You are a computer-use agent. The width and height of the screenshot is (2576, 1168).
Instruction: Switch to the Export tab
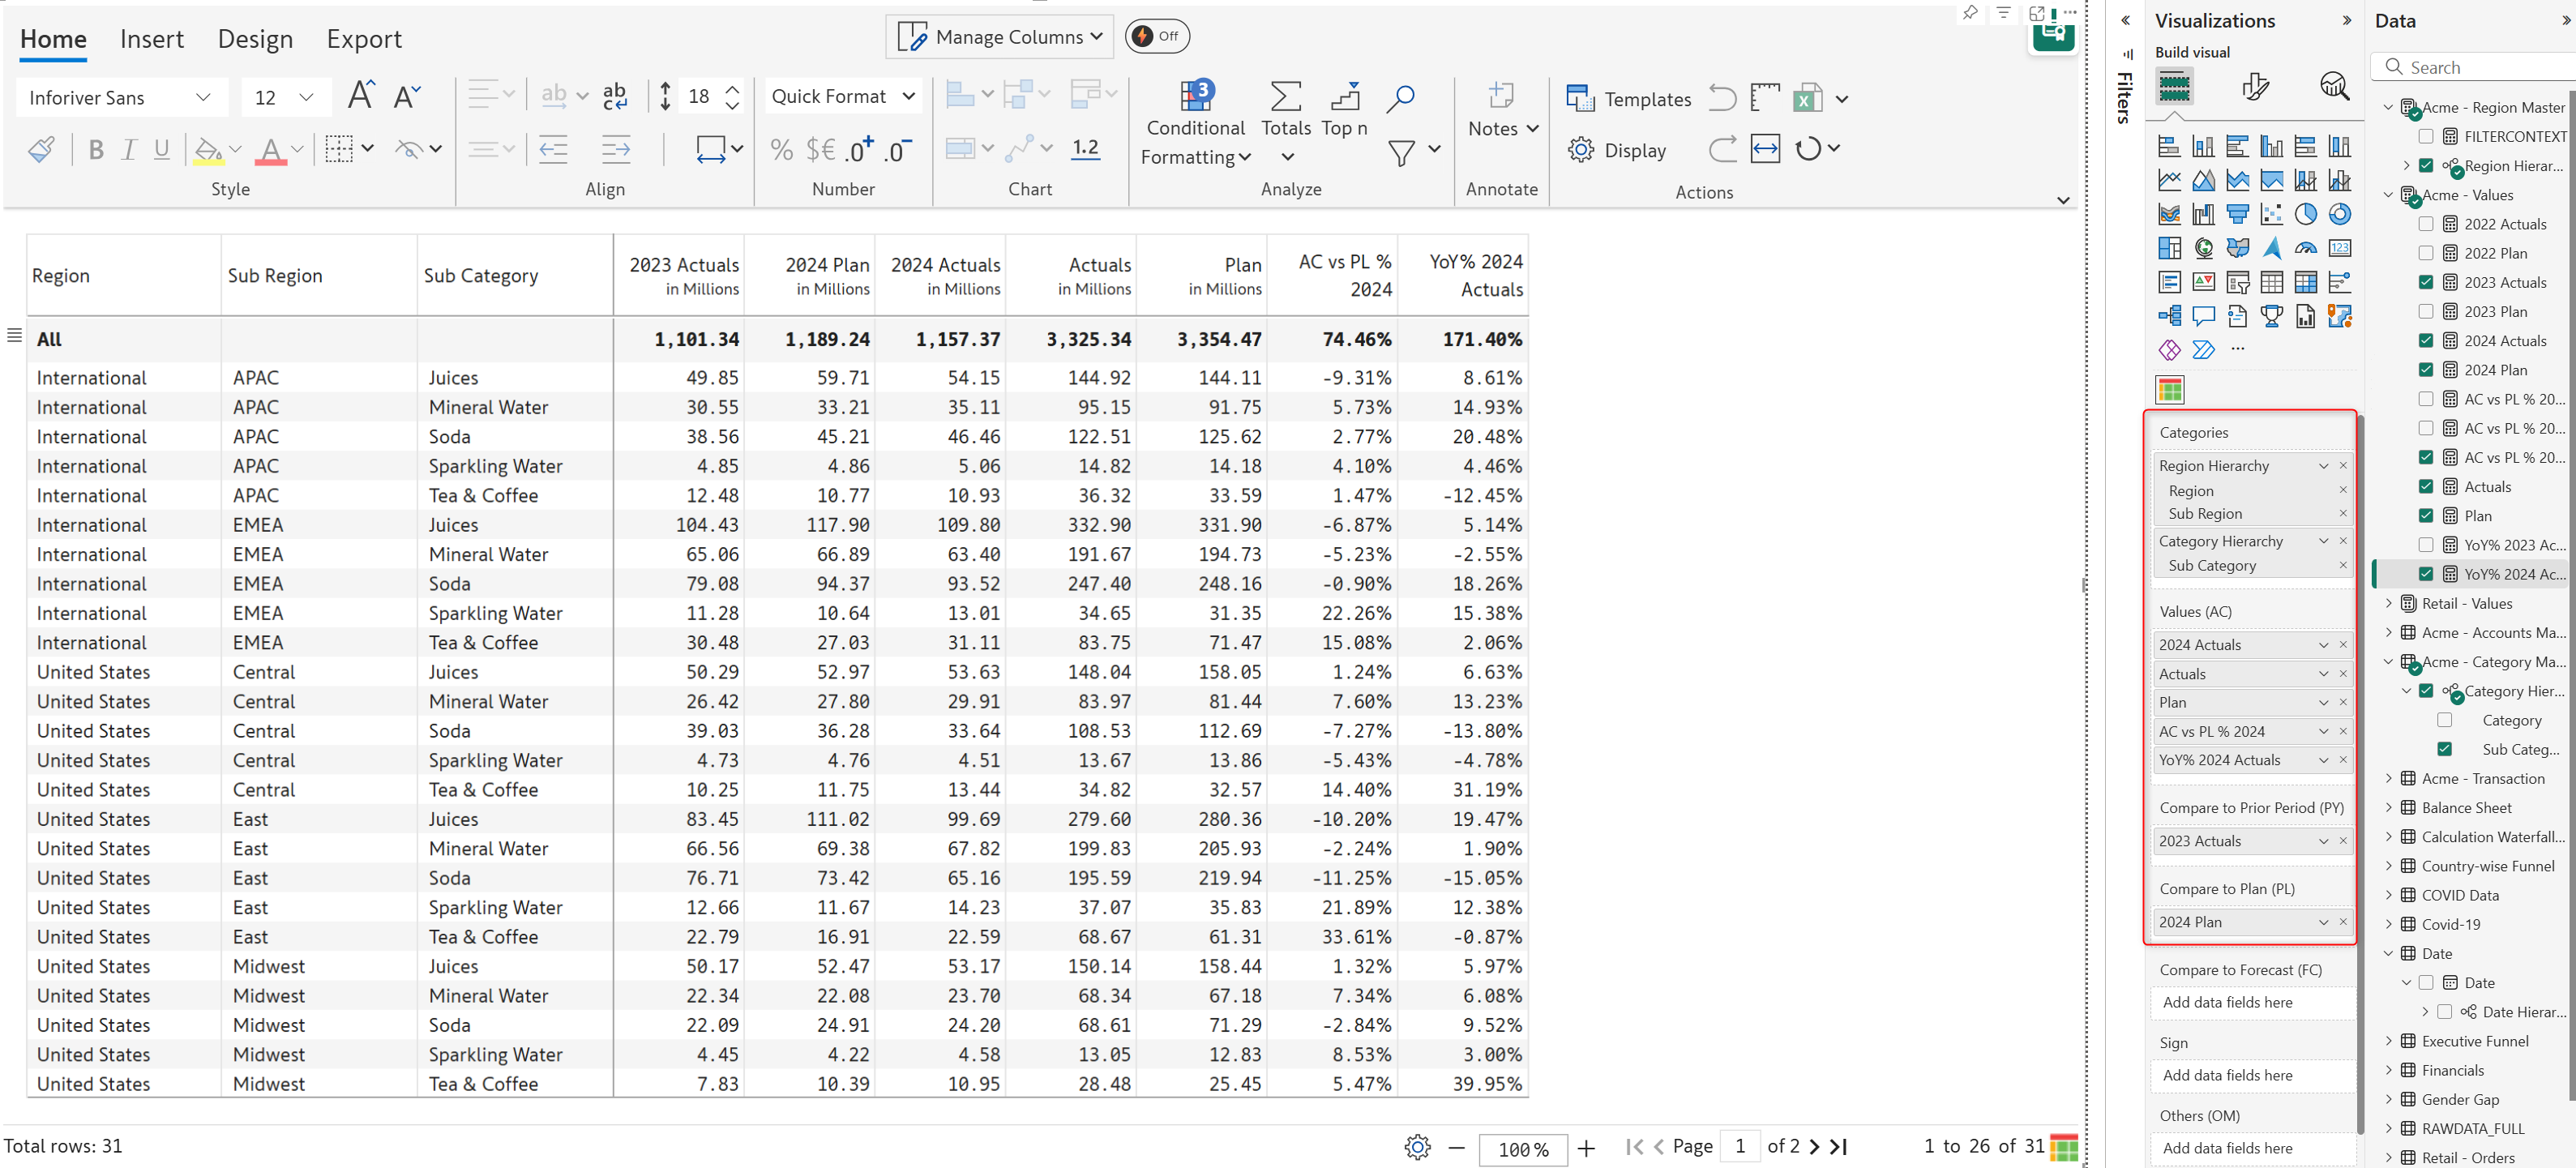coord(363,39)
